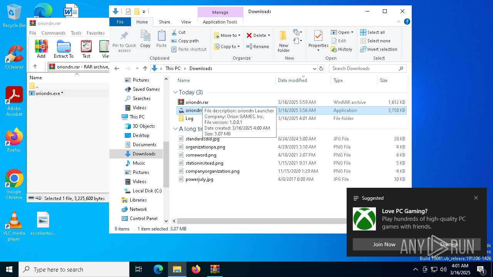Open the WinRAR Tools menu
The width and height of the screenshot is (493, 277).
(76, 33)
